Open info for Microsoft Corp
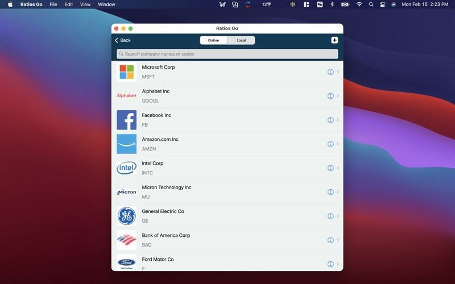 coord(330,72)
